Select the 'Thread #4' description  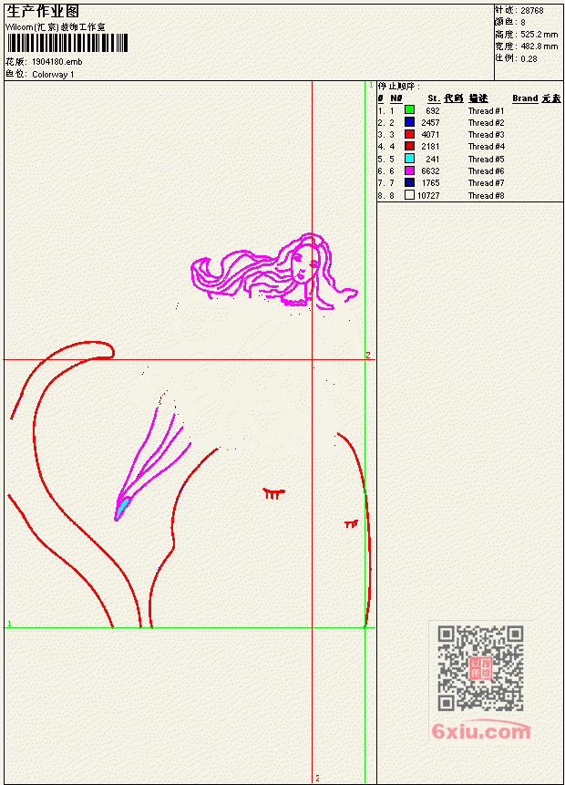[486, 147]
